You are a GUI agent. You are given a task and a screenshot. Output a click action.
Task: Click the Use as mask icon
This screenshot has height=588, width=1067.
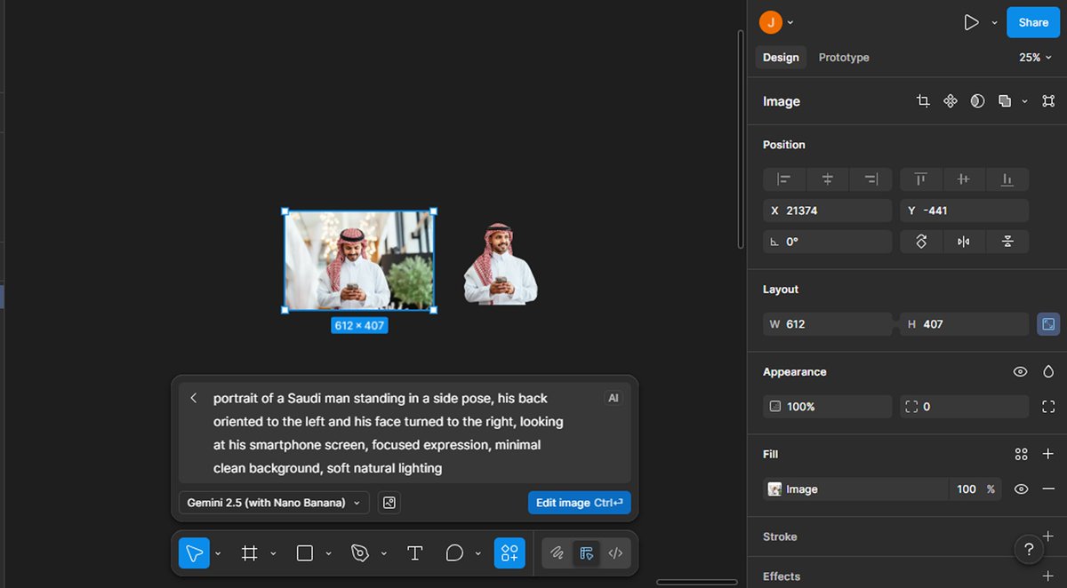[977, 101]
